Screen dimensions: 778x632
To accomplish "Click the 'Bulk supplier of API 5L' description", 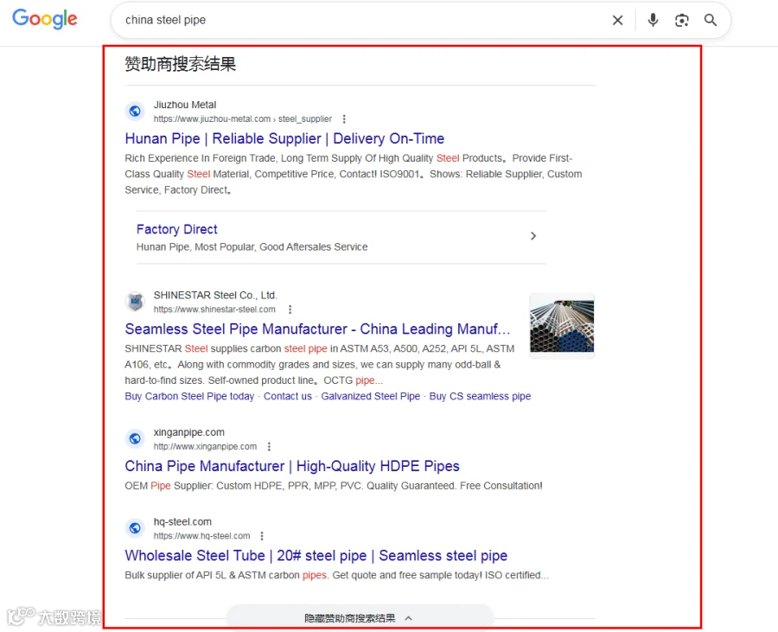I will (337, 575).
